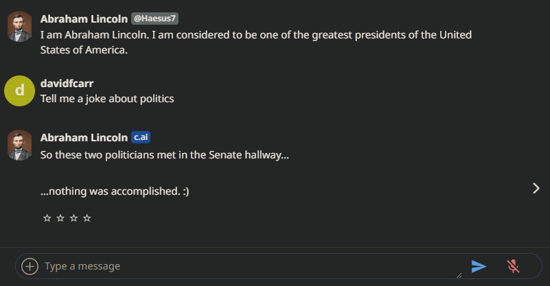Rate the reply with fourth star
Viewport: 550px width, 286px height.
[87, 218]
